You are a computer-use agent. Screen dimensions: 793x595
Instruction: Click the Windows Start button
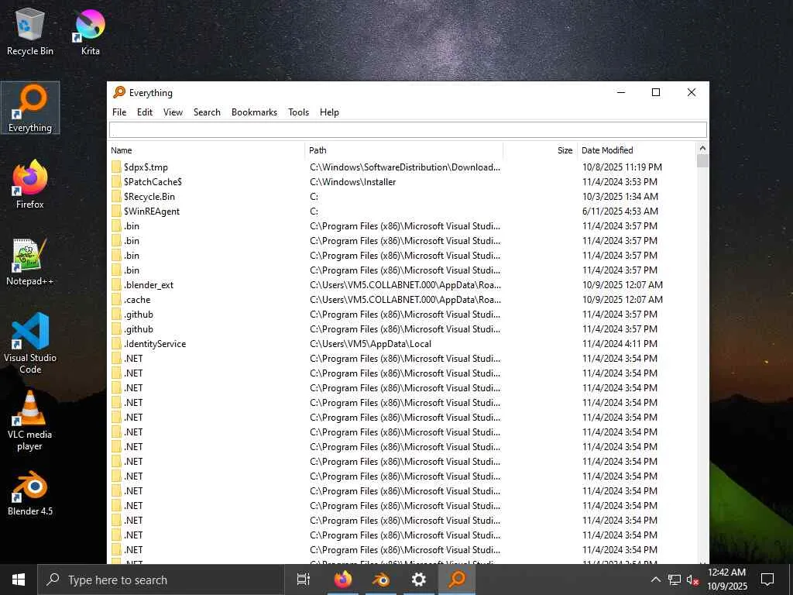pyautogui.click(x=19, y=580)
